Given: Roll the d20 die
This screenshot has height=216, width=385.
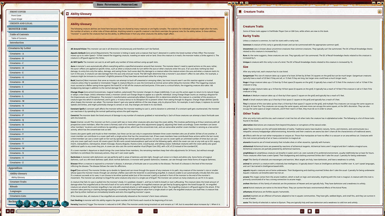Looking at the screenshot, I should point(20,204).
